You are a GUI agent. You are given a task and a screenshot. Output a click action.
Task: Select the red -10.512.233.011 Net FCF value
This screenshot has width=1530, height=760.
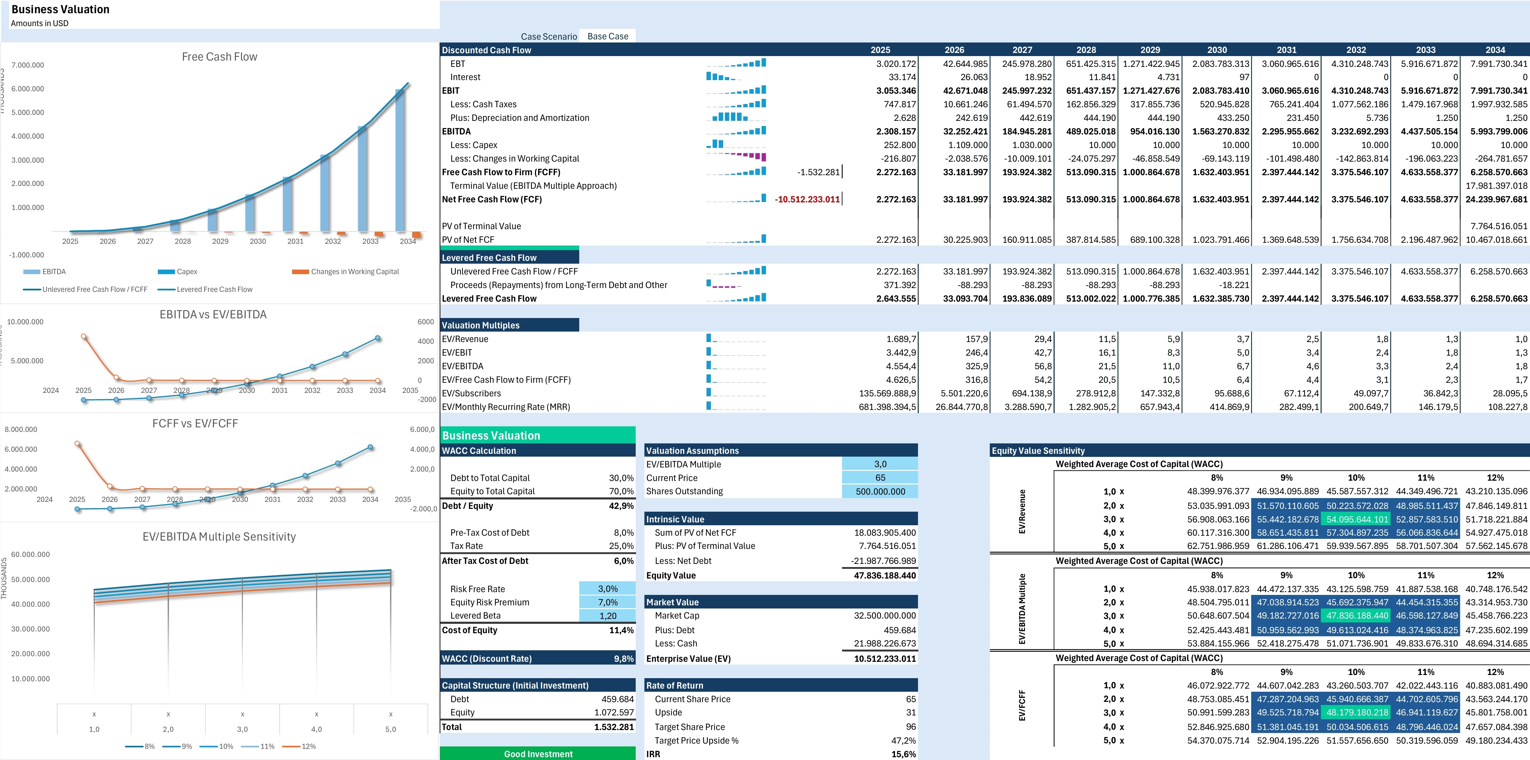click(807, 200)
